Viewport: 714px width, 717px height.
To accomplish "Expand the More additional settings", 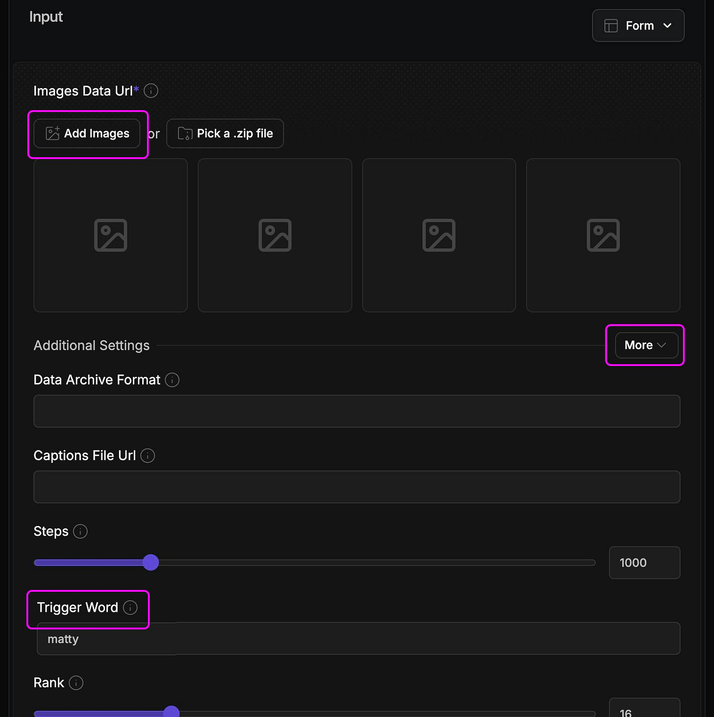I will (646, 345).
